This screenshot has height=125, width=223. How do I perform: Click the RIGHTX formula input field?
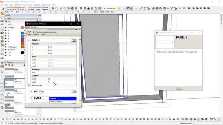[63, 102]
